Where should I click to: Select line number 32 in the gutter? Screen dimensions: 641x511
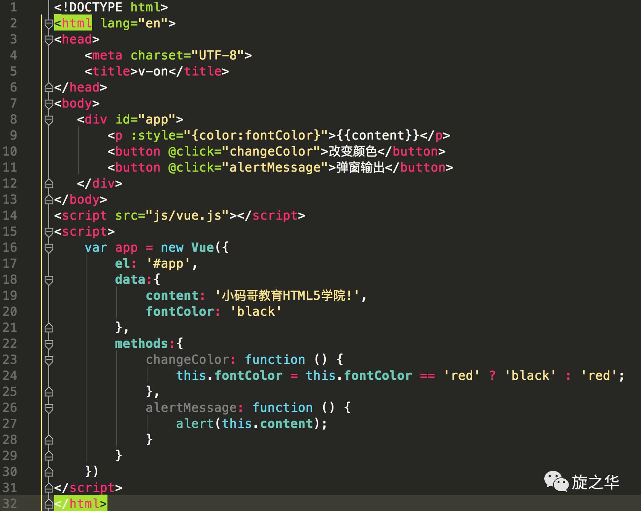point(10,504)
